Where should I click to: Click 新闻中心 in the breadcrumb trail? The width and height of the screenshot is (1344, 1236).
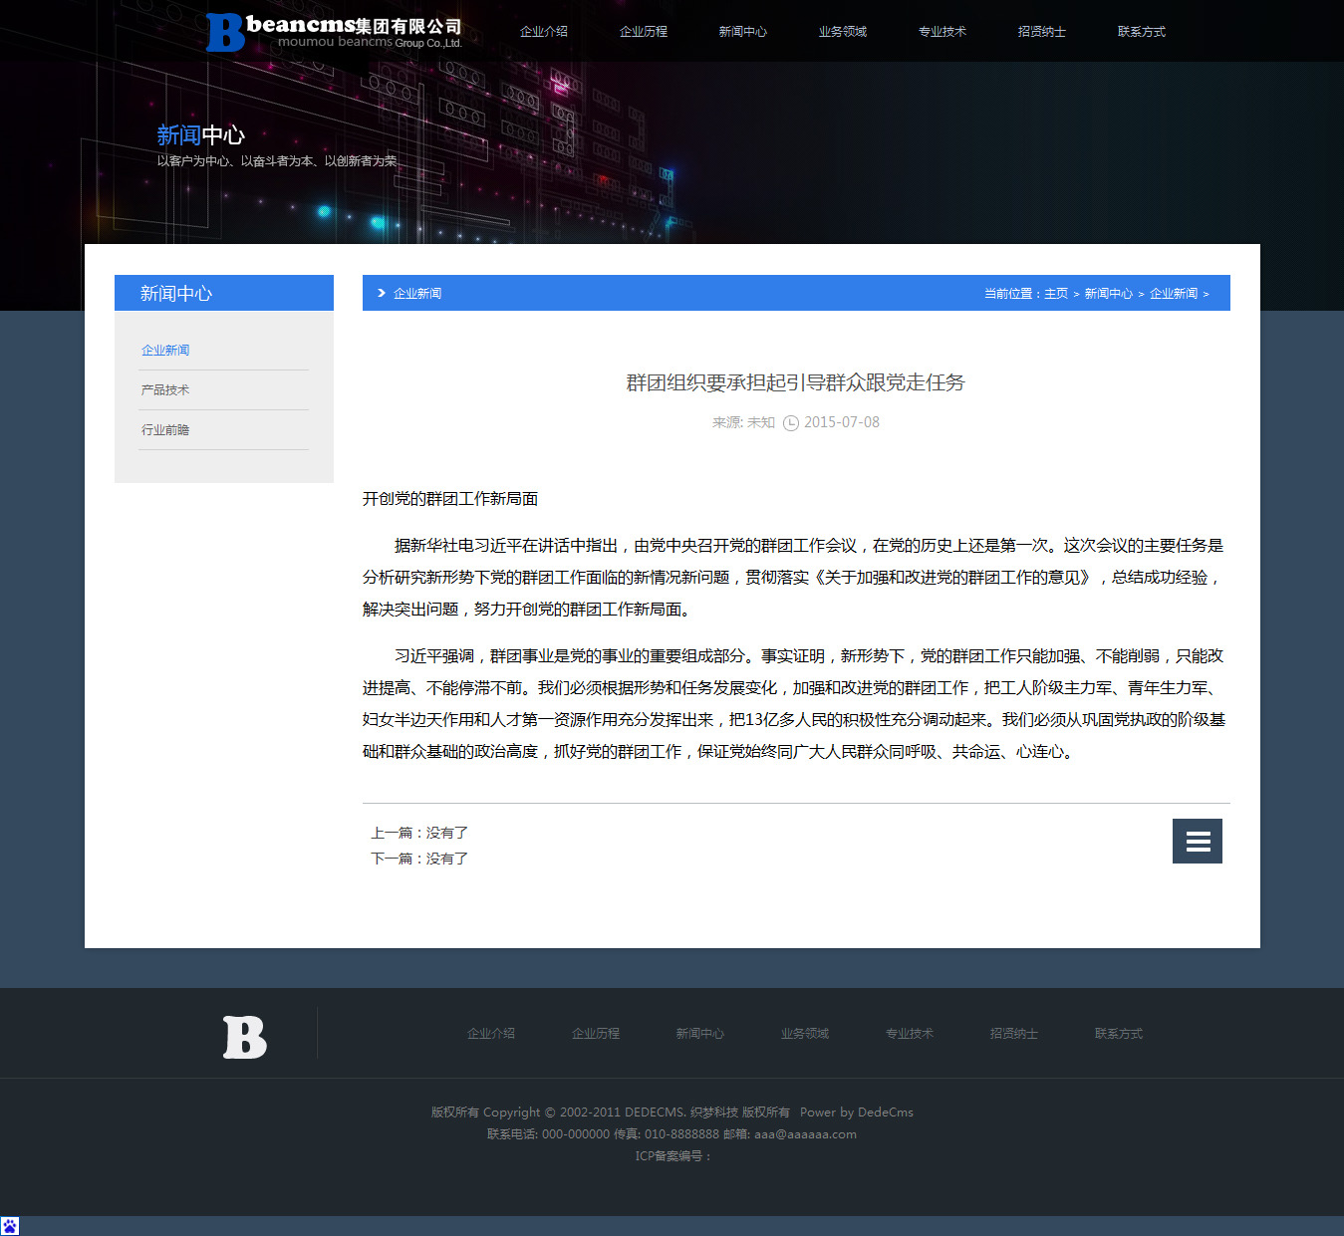[x=1109, y=294]
